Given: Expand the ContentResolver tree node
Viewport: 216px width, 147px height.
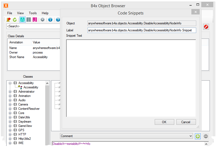Looking at the screenshot, I should 10,109.
